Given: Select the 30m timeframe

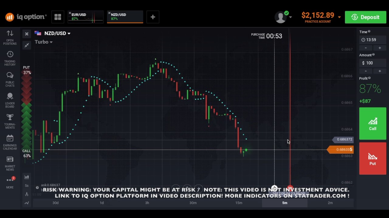Looking at the screenshot, I should (193, 203).
